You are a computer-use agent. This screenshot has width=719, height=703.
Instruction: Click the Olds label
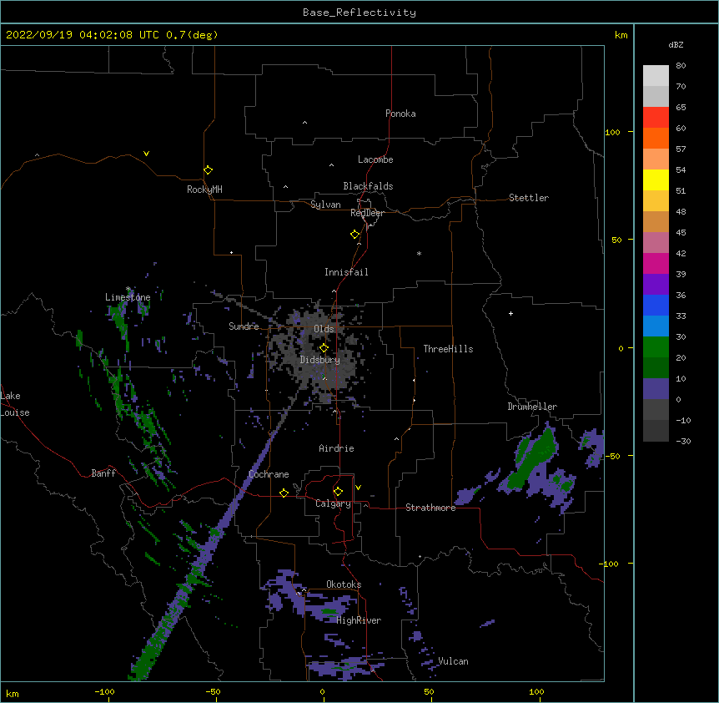click(324, 329)
